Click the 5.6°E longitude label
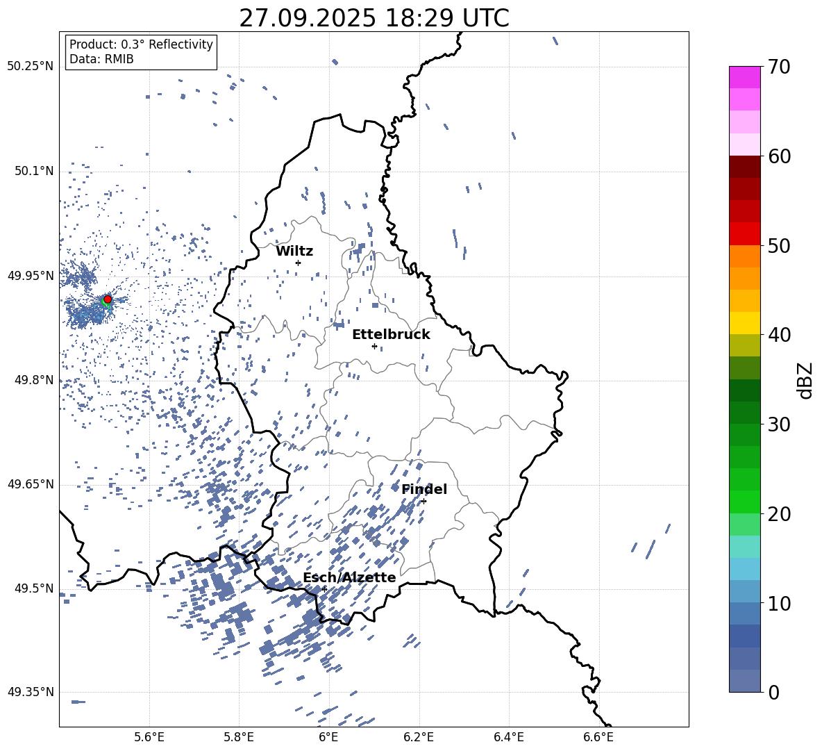The height and width of the screenshot is (751, 822). (x=149, y=737)
